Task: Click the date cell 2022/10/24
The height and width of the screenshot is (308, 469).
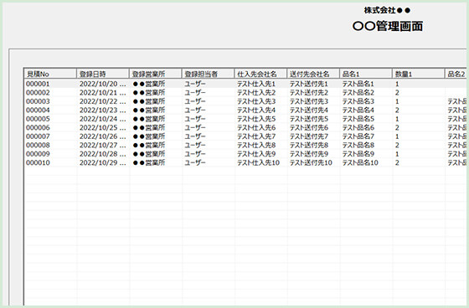Action: coord(102,119)
